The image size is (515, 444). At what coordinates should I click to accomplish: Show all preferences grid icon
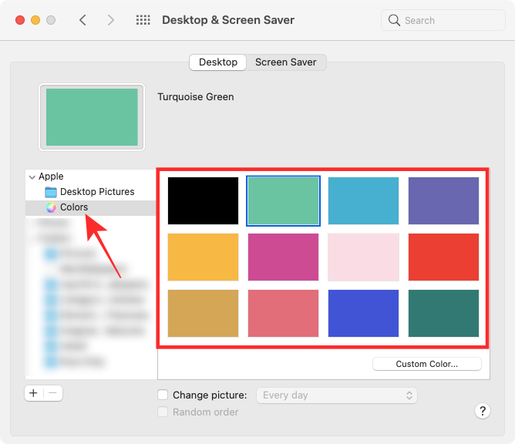(143, 20)
